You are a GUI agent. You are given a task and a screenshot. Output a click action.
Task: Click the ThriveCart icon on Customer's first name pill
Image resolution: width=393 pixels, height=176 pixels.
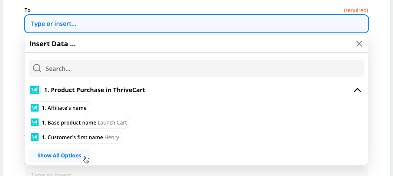point(35,137)
